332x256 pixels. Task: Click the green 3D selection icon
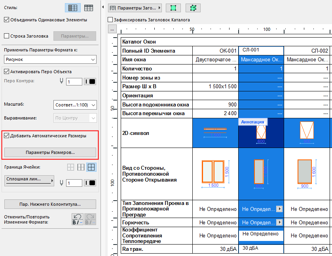pos(193,8)
